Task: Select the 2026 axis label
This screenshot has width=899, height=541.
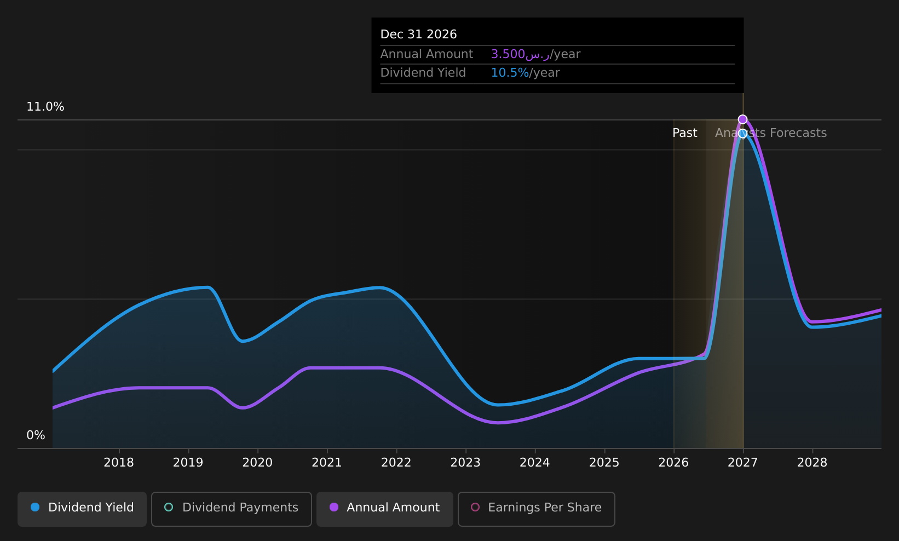Action: (x=673, y=463)
